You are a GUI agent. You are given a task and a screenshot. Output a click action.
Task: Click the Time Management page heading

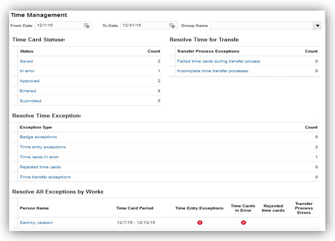click(x=39, y=15)
